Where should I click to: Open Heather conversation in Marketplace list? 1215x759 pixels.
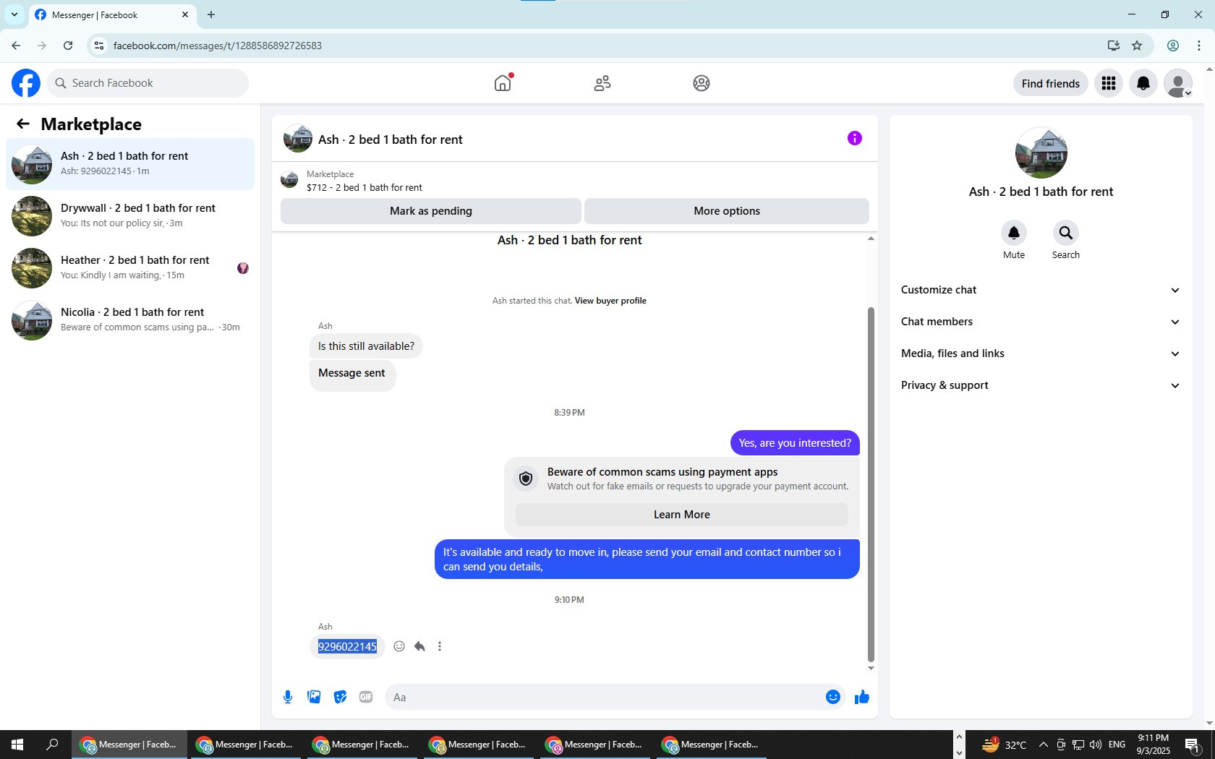130,268
